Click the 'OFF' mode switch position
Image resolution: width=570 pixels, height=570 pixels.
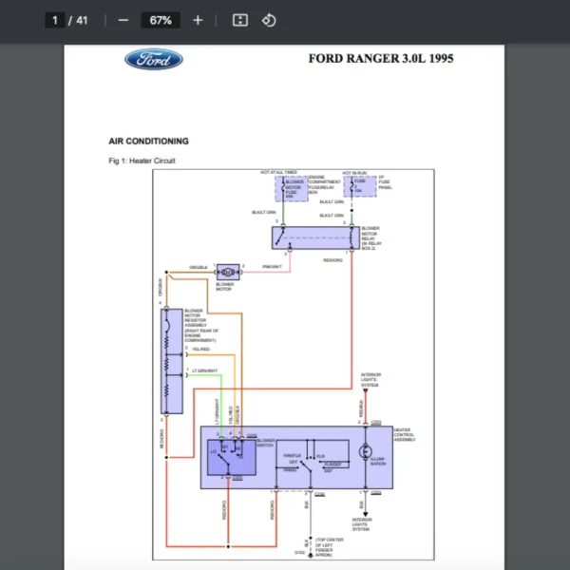pyautogui.click(x=294, y=462)
